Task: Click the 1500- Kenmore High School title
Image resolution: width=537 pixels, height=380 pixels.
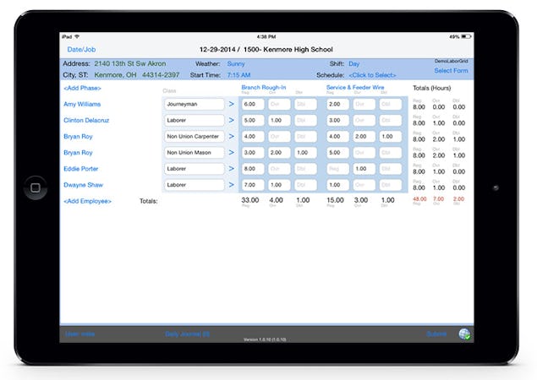Action: click(288, 50)
